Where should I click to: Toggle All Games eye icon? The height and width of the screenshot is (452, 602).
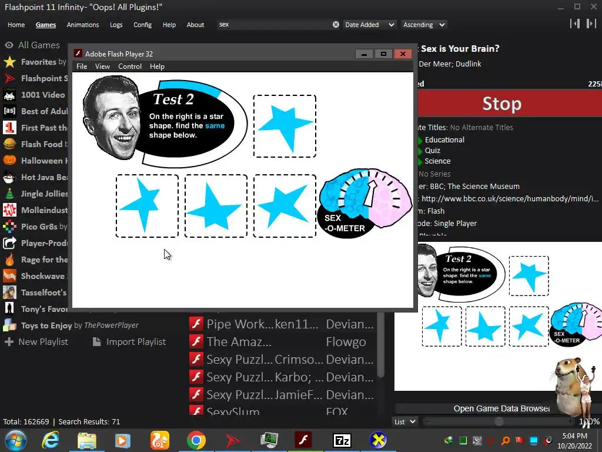pyautogui.click(x=9, y=45)
